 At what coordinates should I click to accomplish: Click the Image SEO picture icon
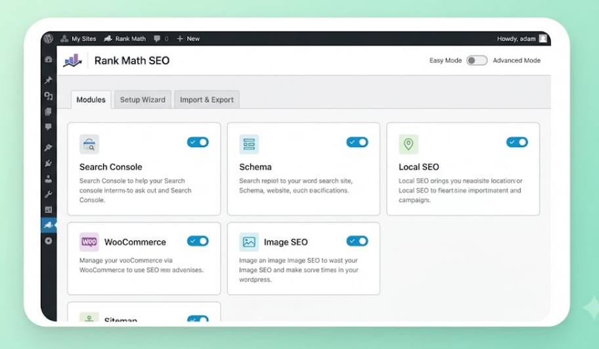click(249, 242)
